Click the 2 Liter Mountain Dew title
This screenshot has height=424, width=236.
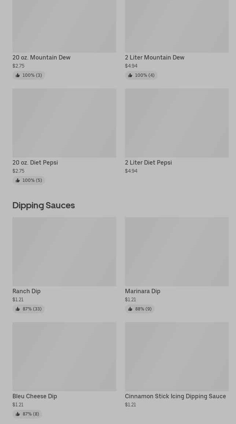tap(155, 57)
